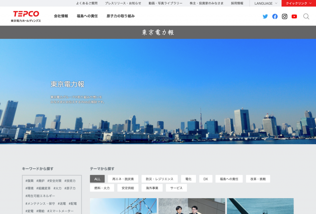Open プレスリリース・お知らせ link
The width and height of the screenshot is (316, 214).
[x=123, y=3]
